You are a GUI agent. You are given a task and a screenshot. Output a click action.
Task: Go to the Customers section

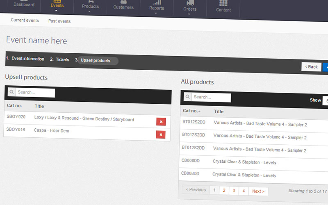click(x=123, y=6)
